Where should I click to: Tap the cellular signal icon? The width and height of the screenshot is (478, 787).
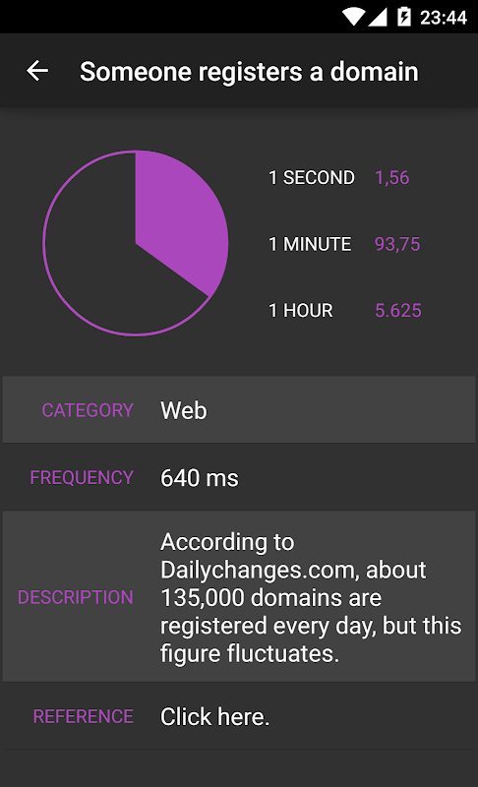pos(378,18)
